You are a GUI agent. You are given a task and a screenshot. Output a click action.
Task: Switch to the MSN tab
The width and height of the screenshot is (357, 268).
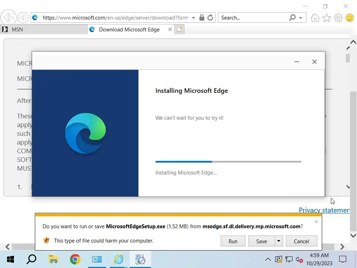[44, 29]
